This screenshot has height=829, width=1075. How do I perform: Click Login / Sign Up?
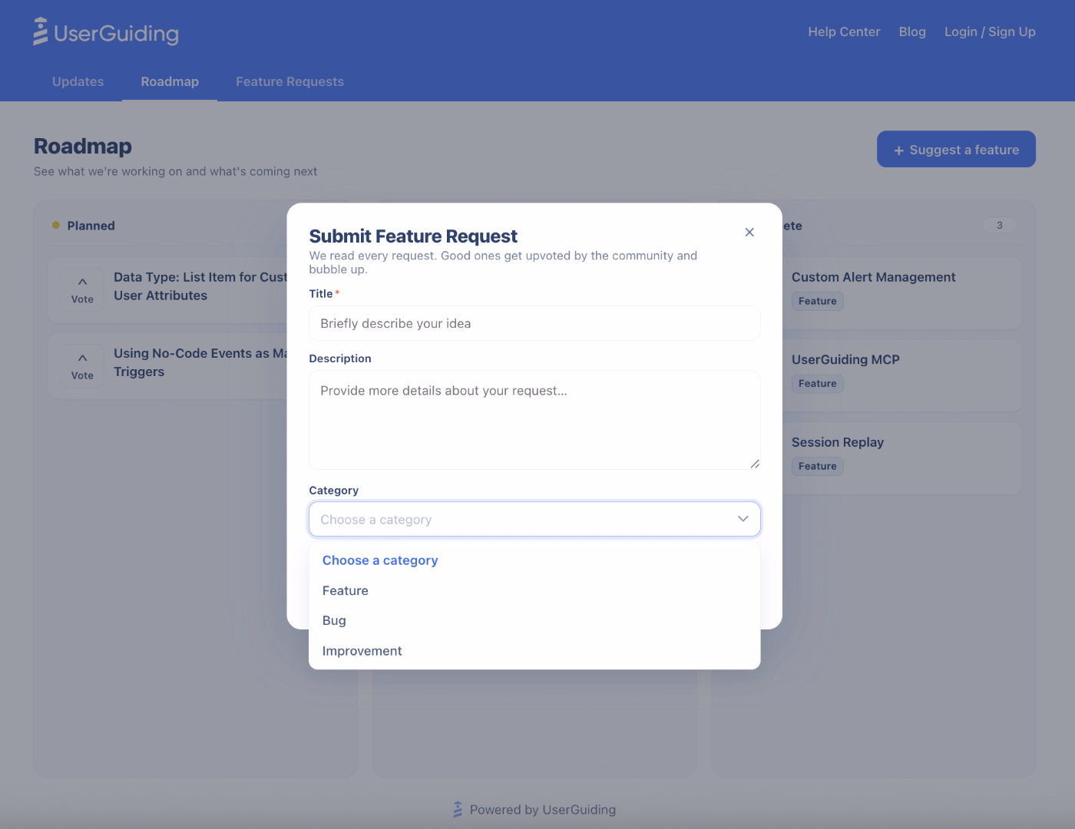click(x=990, y=31)
